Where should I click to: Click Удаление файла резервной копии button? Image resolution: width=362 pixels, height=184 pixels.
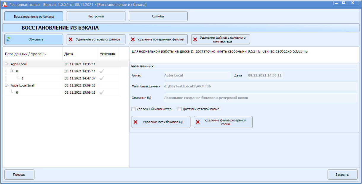223,122
